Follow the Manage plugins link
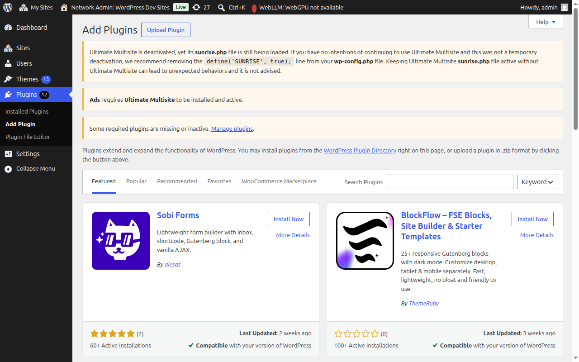Viewport: 579px width, 362px height. [x=232, y=129]
